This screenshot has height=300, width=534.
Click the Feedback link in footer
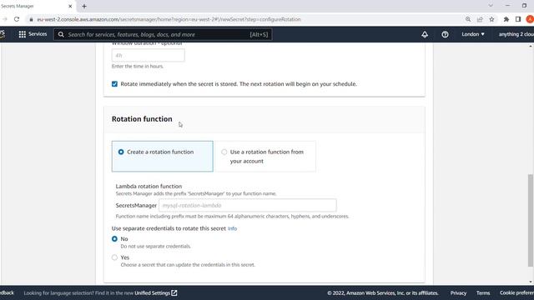(7, 292)
